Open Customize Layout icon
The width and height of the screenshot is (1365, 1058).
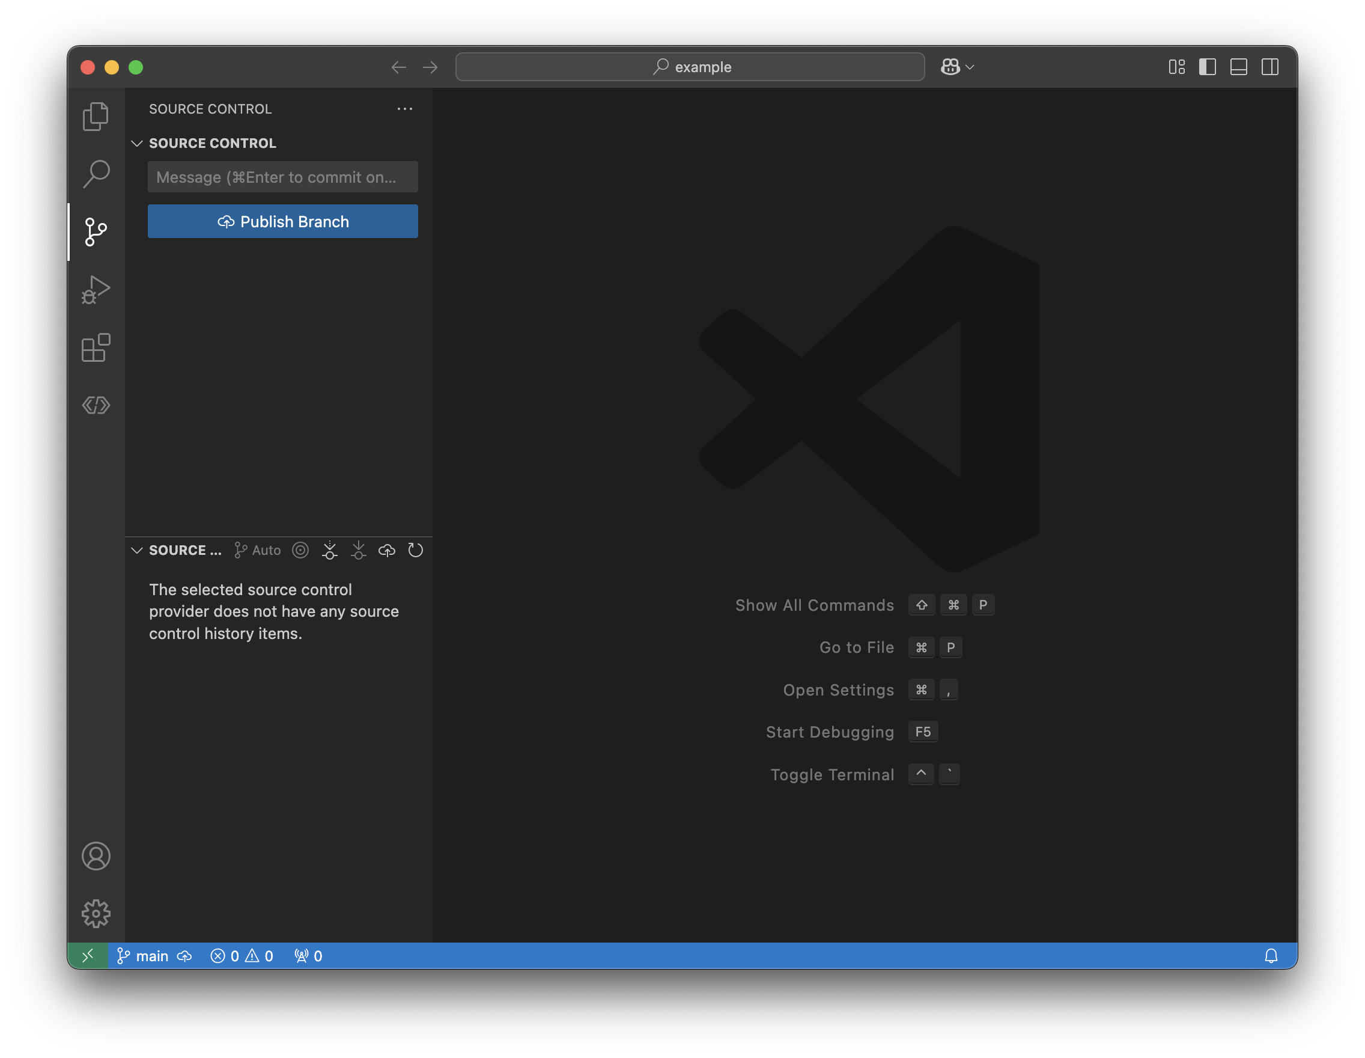coord(1177,67)
